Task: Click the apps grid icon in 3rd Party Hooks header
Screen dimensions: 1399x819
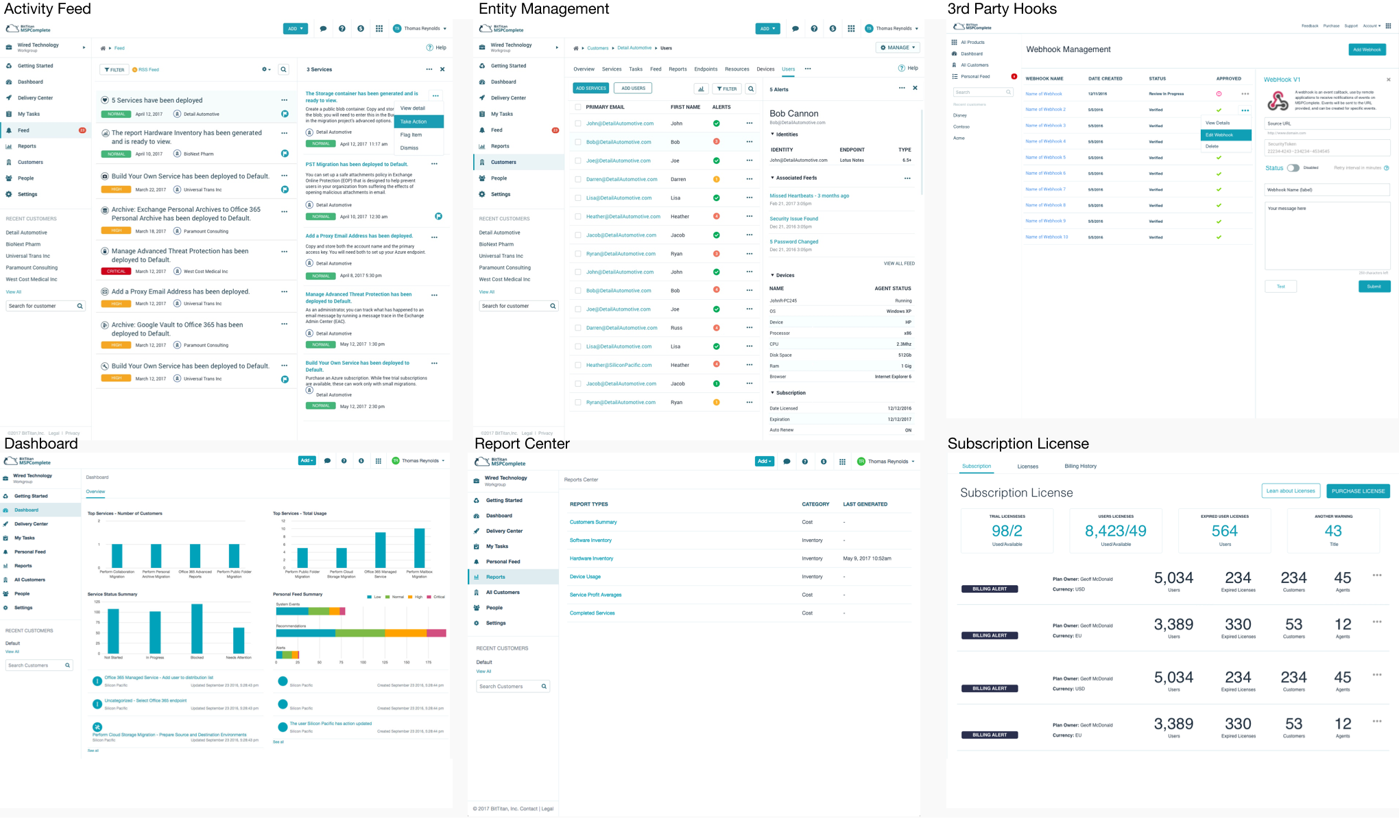Action: [1388, 26]
